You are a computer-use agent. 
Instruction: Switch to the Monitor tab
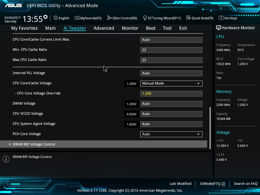coord(130,28)
